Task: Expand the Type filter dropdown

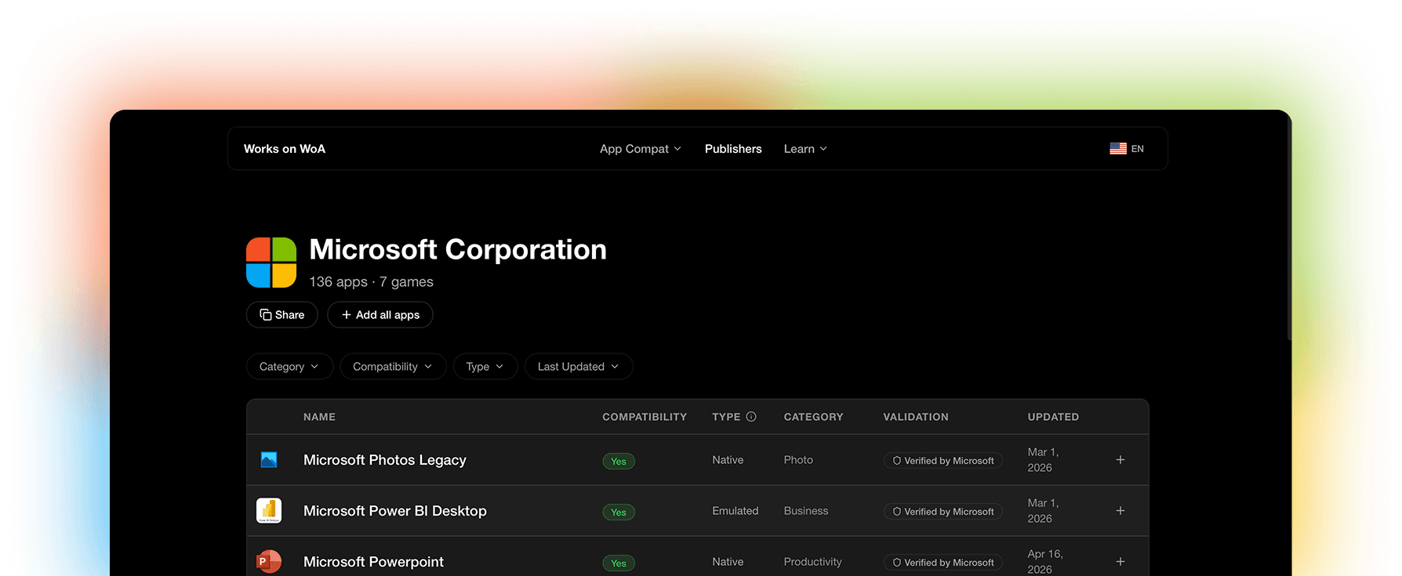Action: click(485, 367)
